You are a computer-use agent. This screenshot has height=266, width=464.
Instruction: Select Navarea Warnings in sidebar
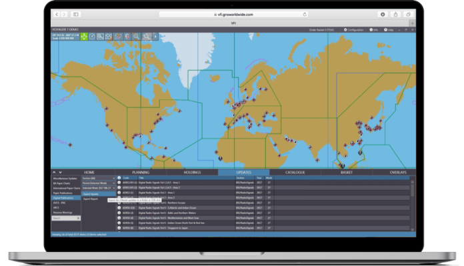click(x=66, y=213)
